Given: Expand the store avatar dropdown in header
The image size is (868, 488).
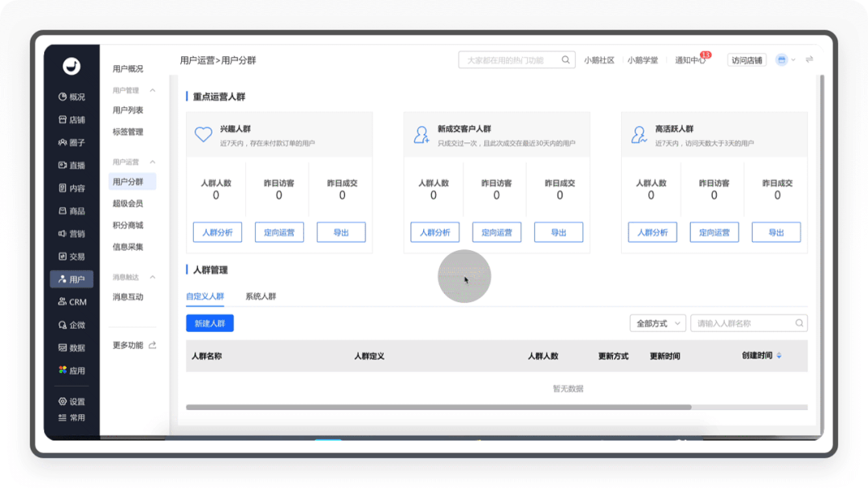Looking at the screenshot, I should coord(785,60).
